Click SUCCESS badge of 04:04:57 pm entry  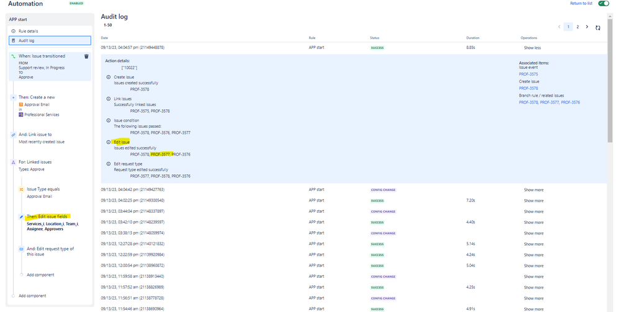coord(377,48)
